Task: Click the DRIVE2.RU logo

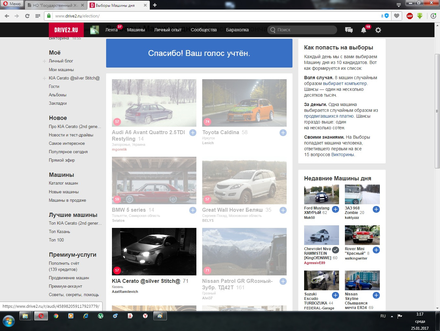Action: (x=66, y=30)
